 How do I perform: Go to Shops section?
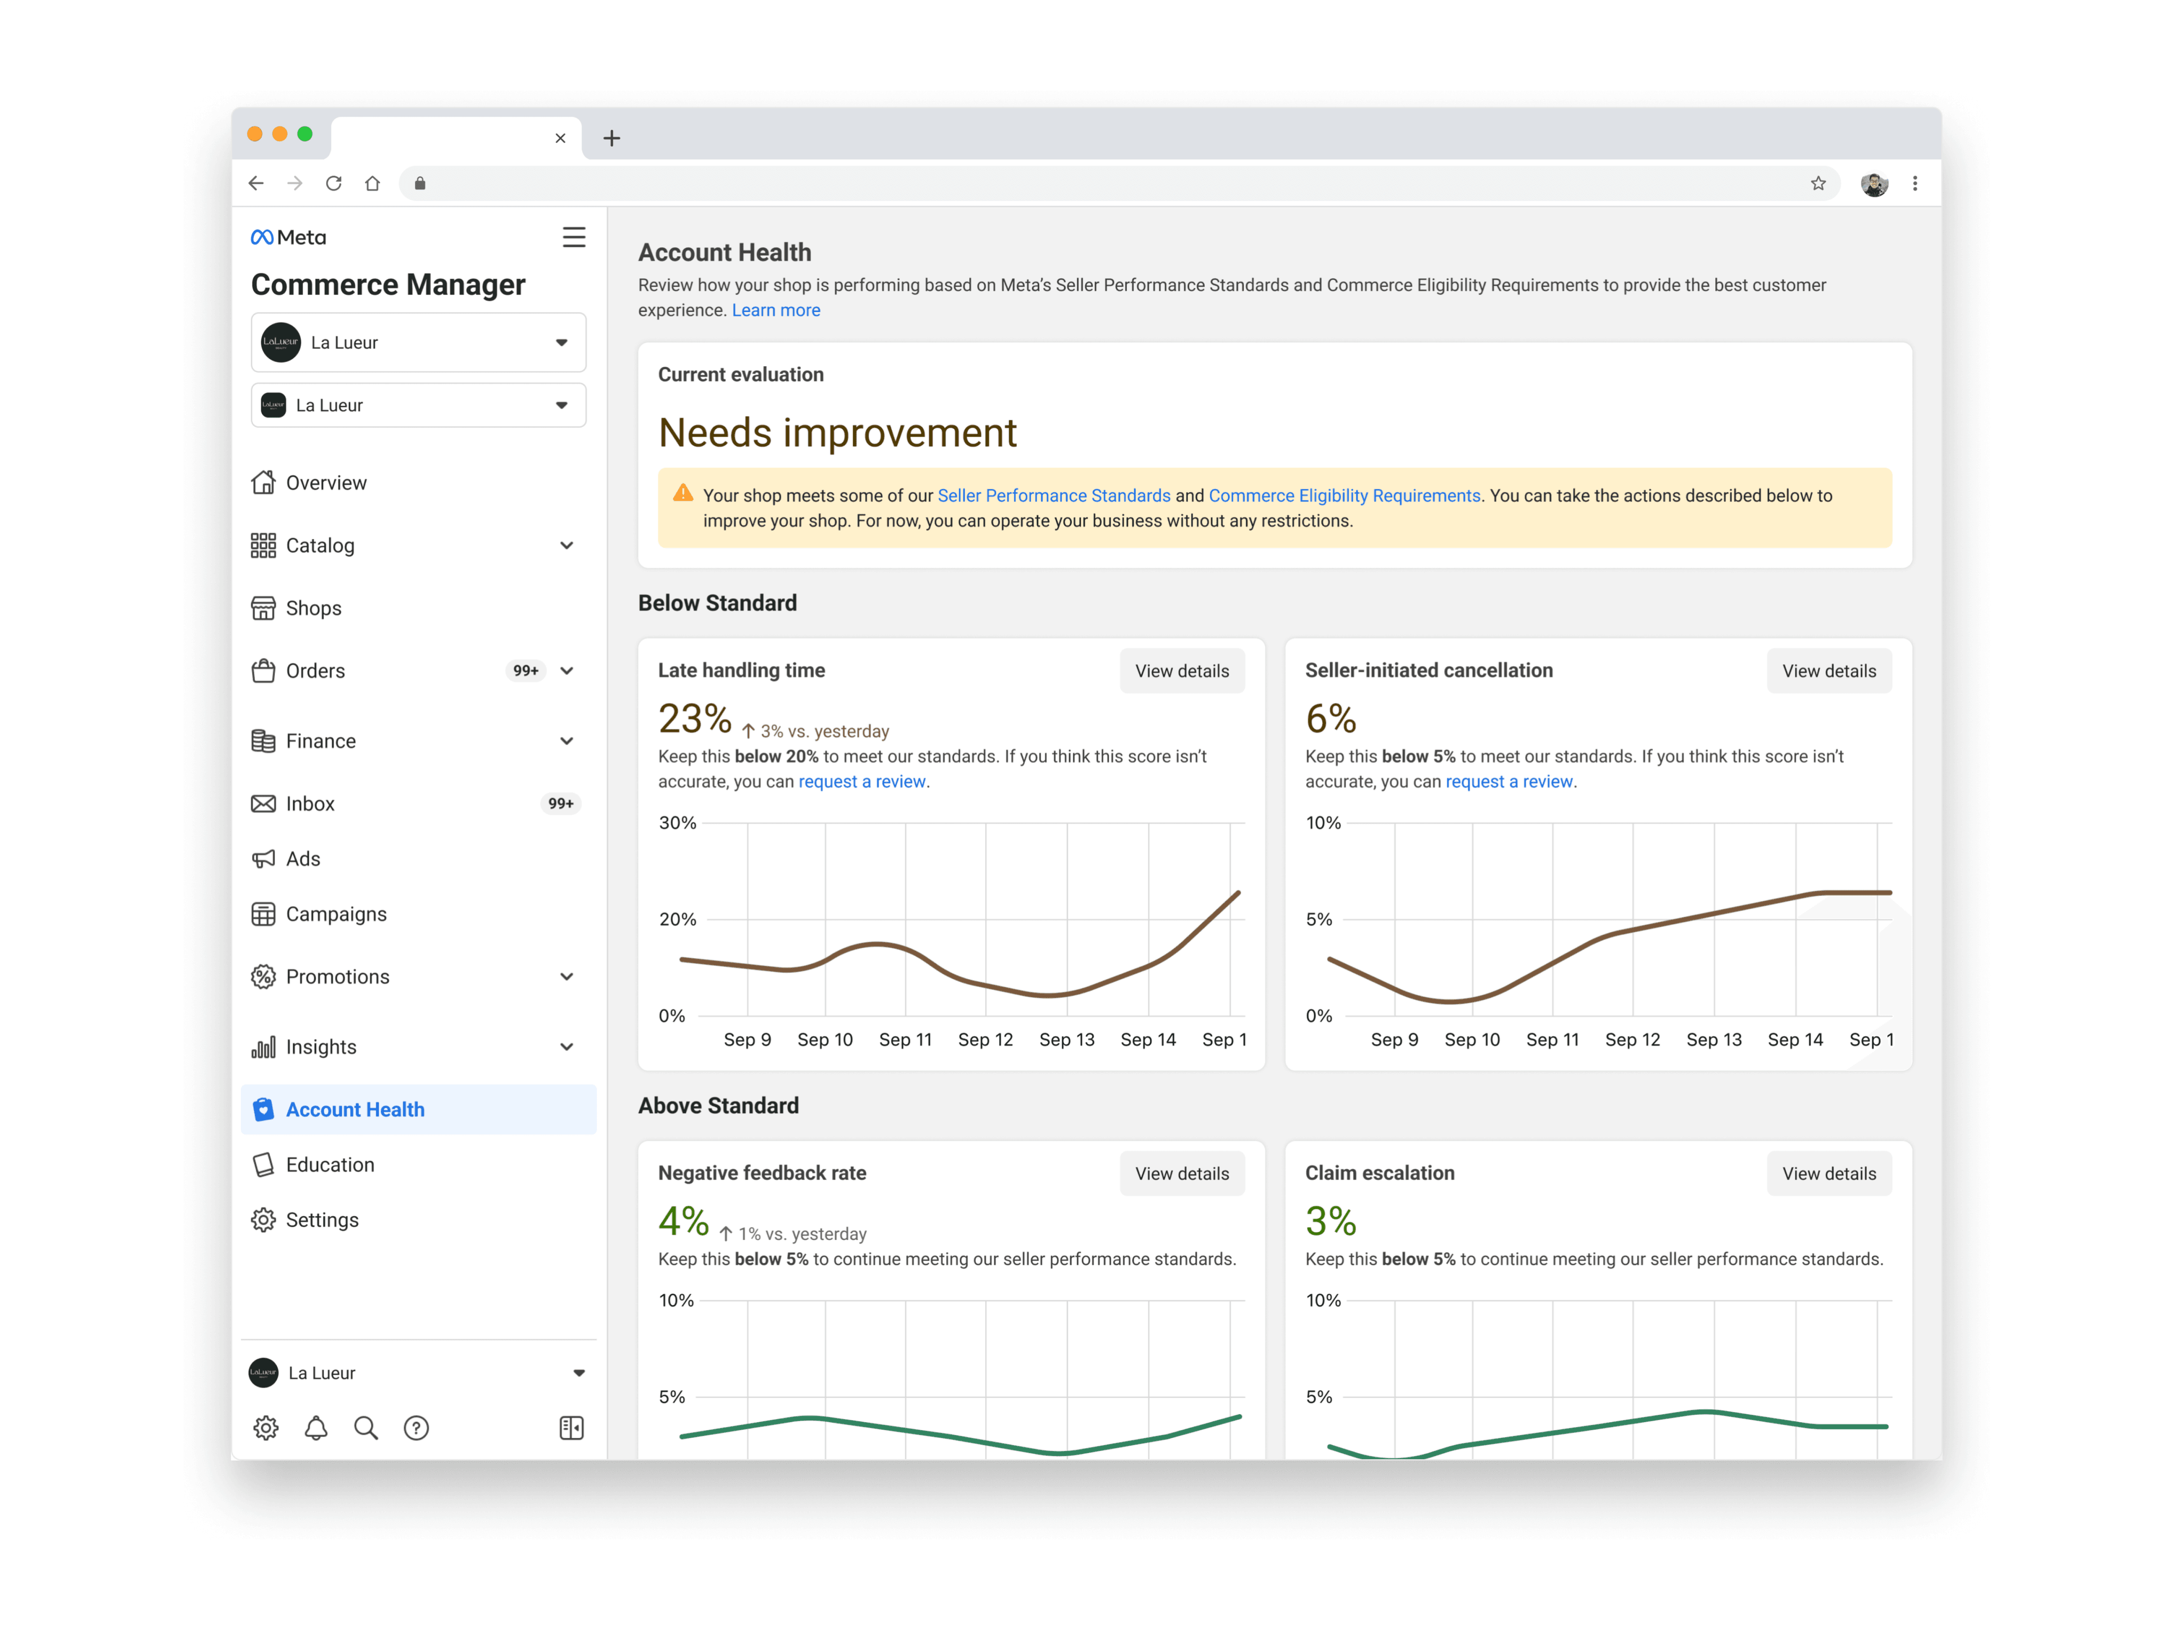coord(419,608)
